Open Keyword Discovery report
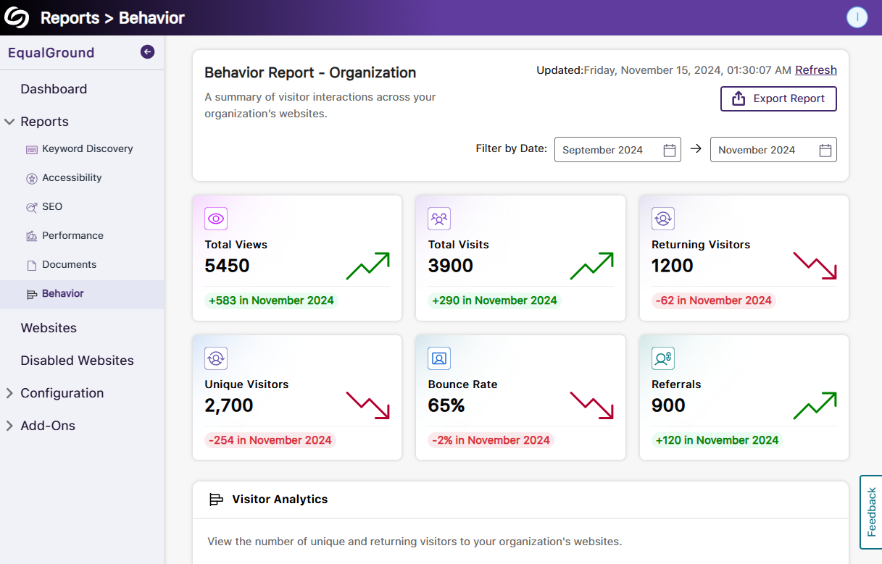The image size is (882, 564). 87,148
